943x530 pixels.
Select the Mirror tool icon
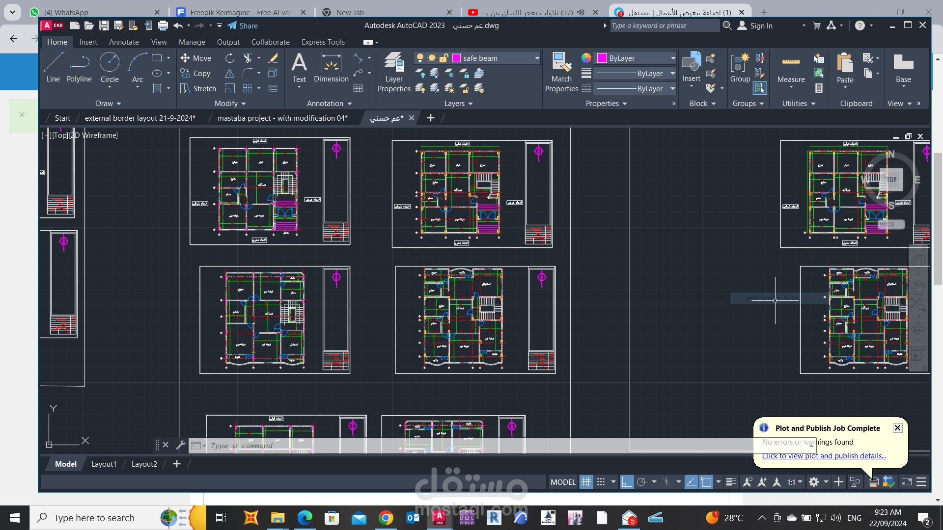pyautogui.click(x=229, y=73)
